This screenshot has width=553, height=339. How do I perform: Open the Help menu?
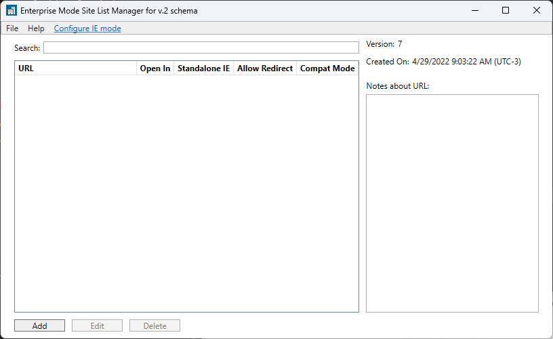click(x=36, y=28)
